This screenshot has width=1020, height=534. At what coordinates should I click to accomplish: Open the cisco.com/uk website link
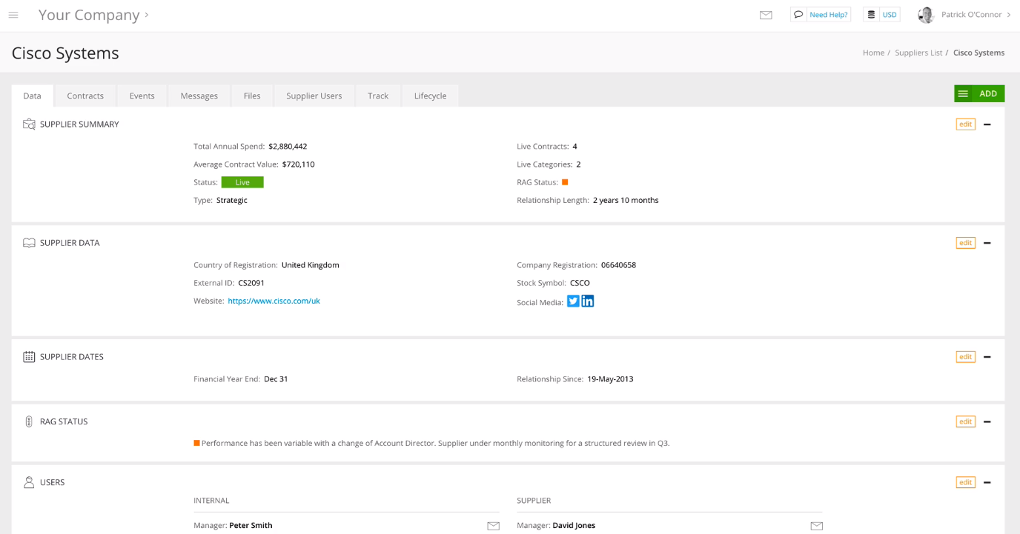(274, 301)
